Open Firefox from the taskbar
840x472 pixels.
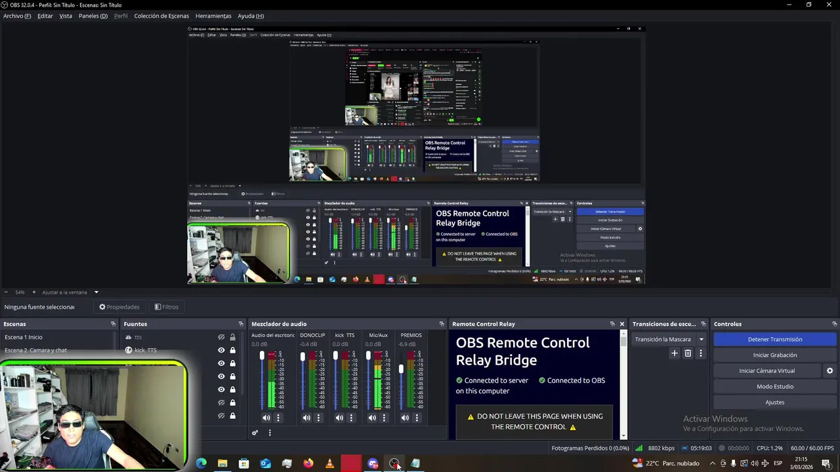(x=308, y=463)
